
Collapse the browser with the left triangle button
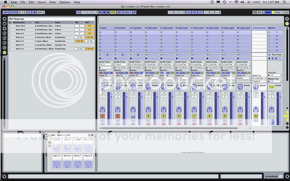[x=5, y=19]
